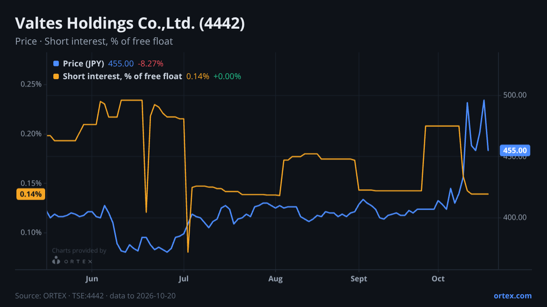Click the 0.15% left axis label
The width and height of the screenshot is (547, 307).
point(31,183)
